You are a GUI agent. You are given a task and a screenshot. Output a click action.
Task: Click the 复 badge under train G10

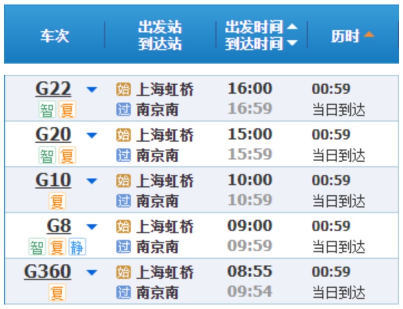[x=57, y=201]
